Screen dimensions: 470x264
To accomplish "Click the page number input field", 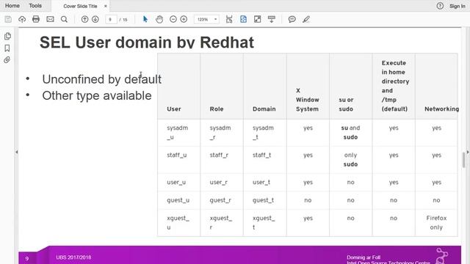I will [111, 20].
